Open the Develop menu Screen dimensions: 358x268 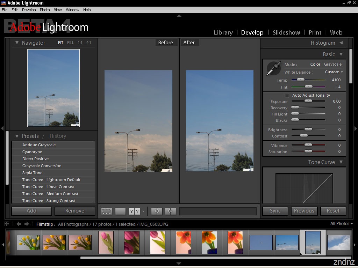click(x=29, y=10)
